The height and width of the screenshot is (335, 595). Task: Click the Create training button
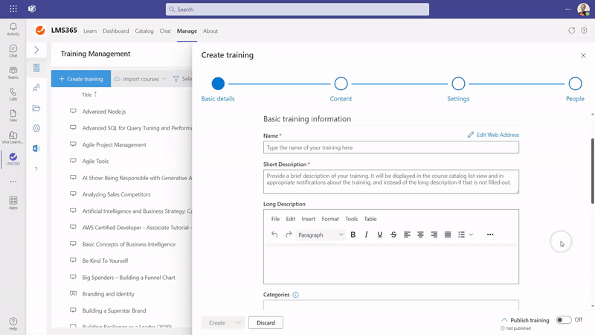click(81, 79)
